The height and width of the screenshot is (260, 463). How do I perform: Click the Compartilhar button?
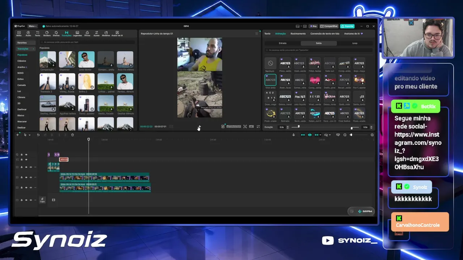point(329,26)
